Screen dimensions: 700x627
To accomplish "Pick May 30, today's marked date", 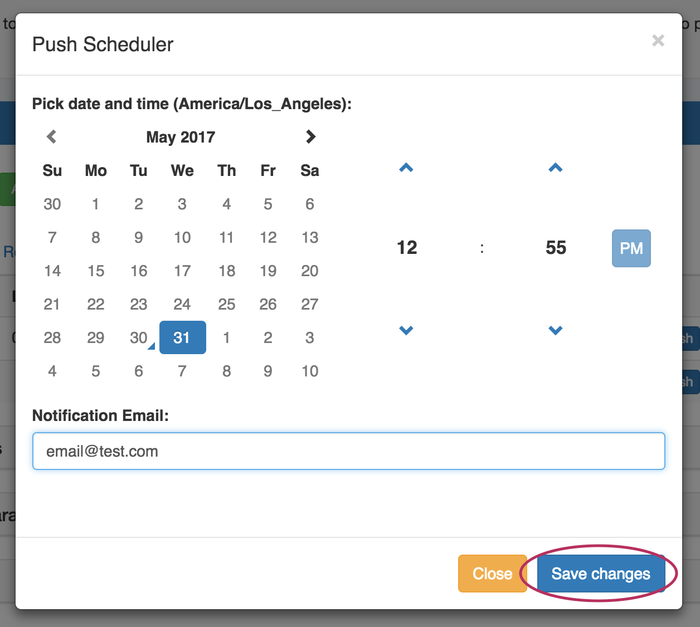I will (139, 337).
